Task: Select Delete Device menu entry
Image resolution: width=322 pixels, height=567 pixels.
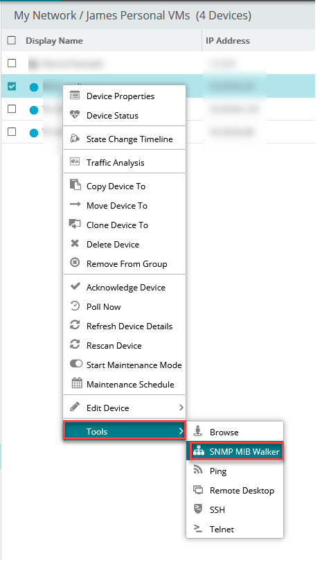Action: pos(125,245)
